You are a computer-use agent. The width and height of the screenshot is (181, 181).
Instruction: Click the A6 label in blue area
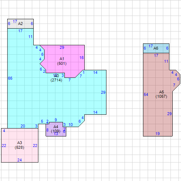point(156,48)
